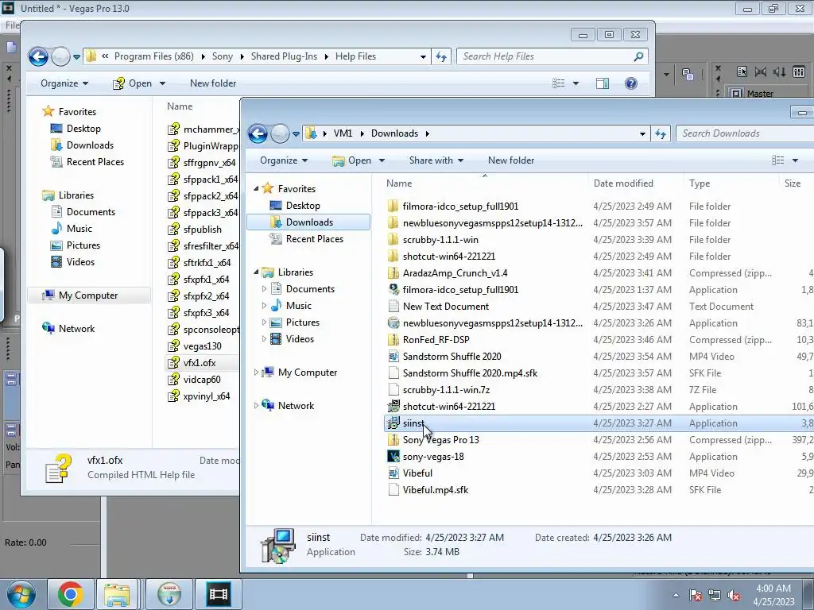Expand My Computer in Downloads window
The width and height of the screenshot is (814, 610).
click(x=256, y=373)
